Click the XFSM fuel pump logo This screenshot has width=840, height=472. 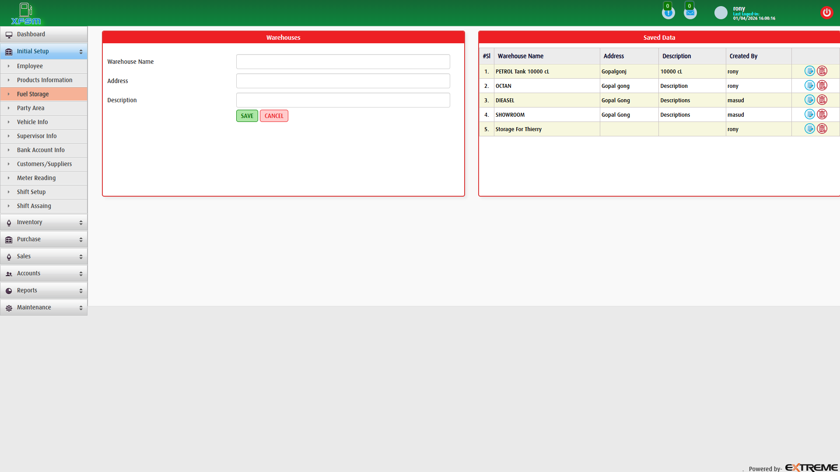click(26, 13)
